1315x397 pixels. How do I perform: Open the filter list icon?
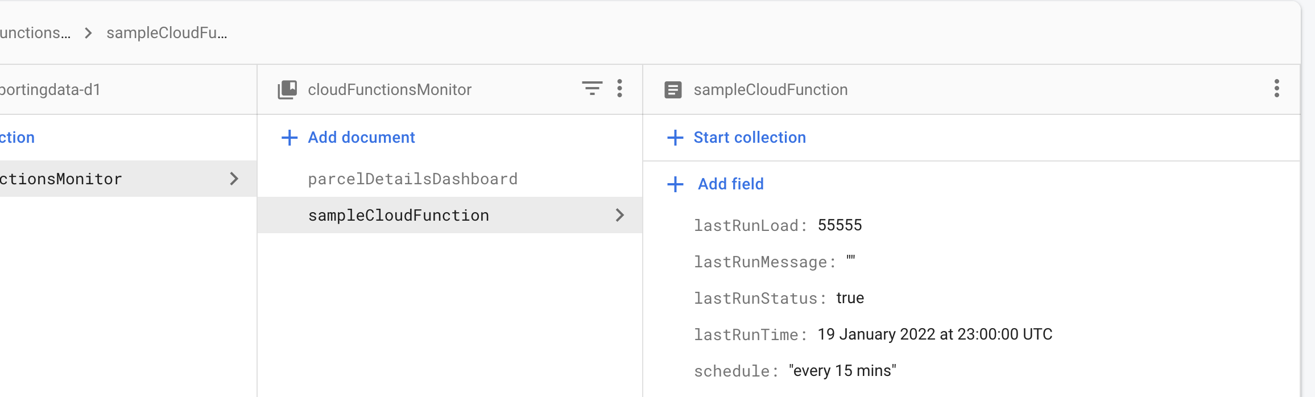592,88
